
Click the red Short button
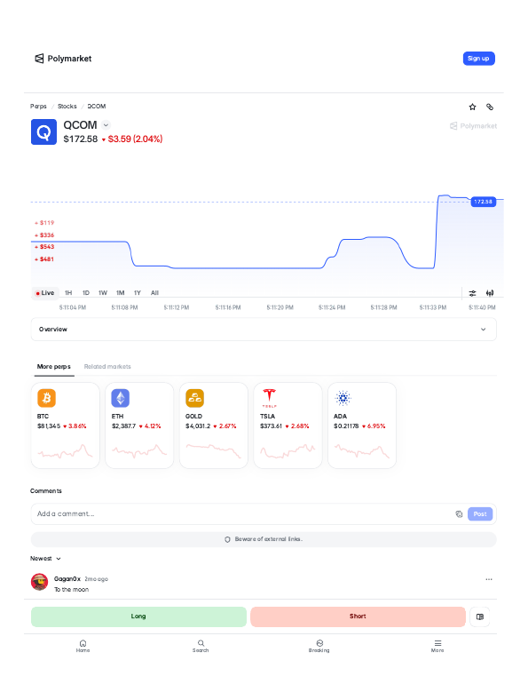pos(358,616)
